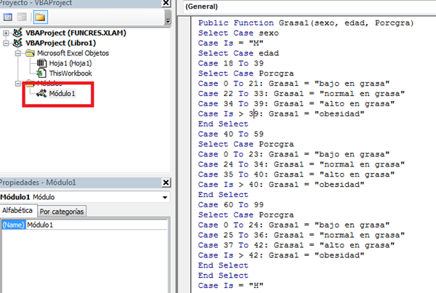This screenshot has height=293, width=436.
Task: Click the line Case 0 To 24
Action: [294, 225]
